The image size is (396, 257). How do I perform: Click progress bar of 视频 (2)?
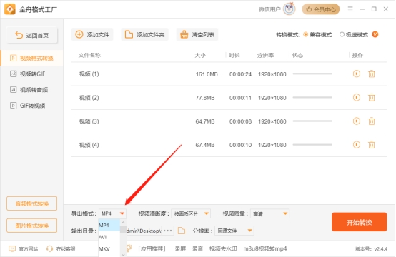(312, 97)
